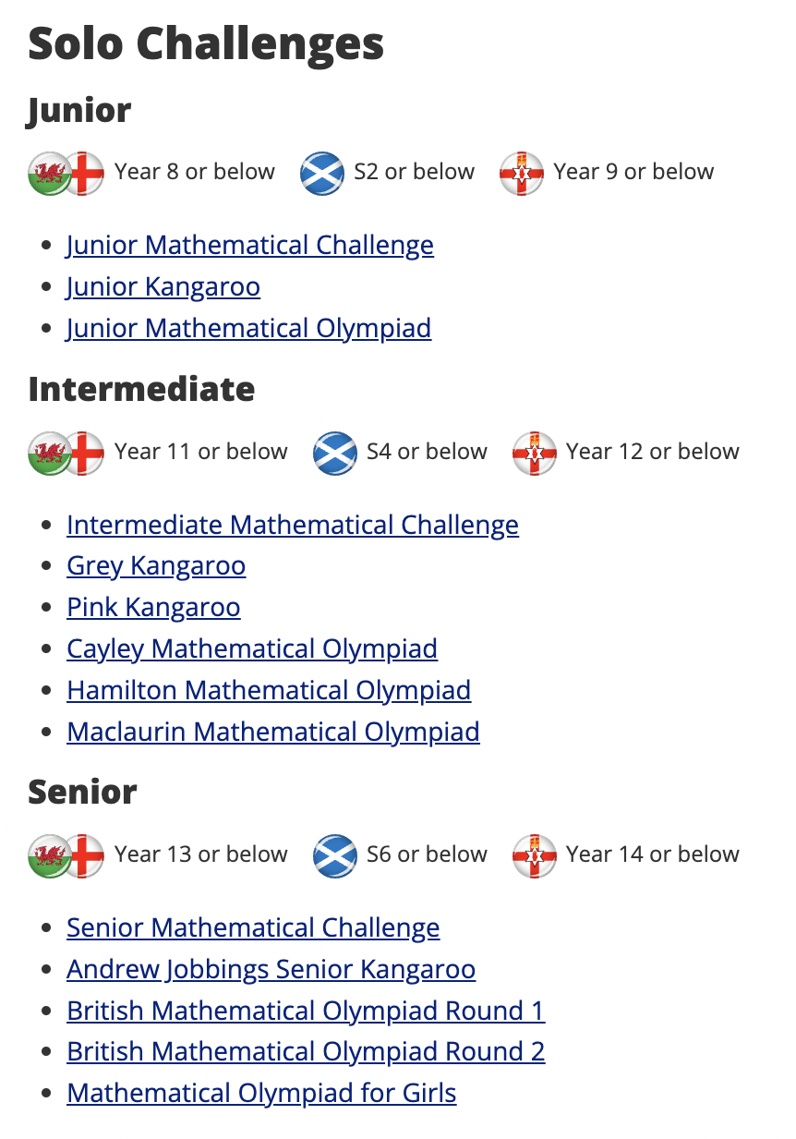Click the Wales and England flag icon under Junior
Viewport: 796px width, 1139px height.
[66, 173]
